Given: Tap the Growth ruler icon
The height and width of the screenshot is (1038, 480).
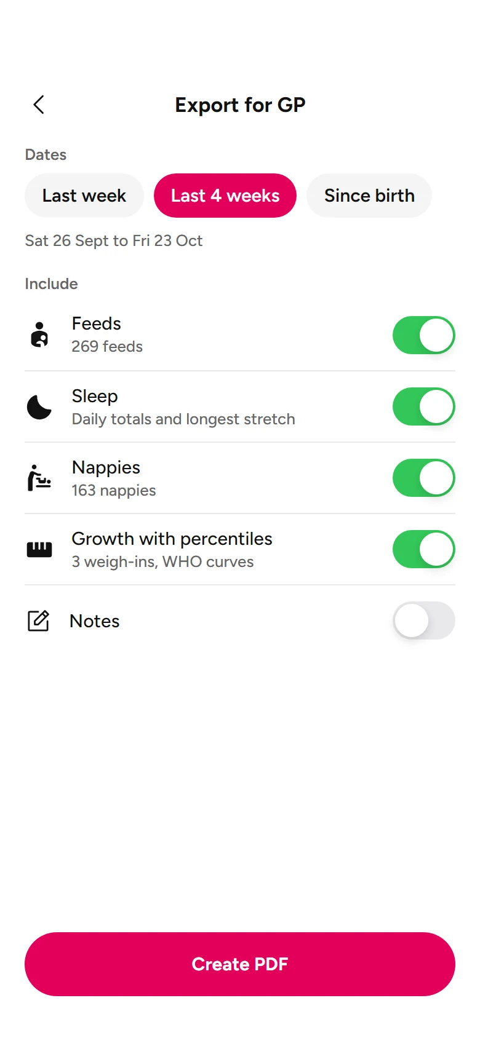Looking at the screenshot, I should 39,549.
